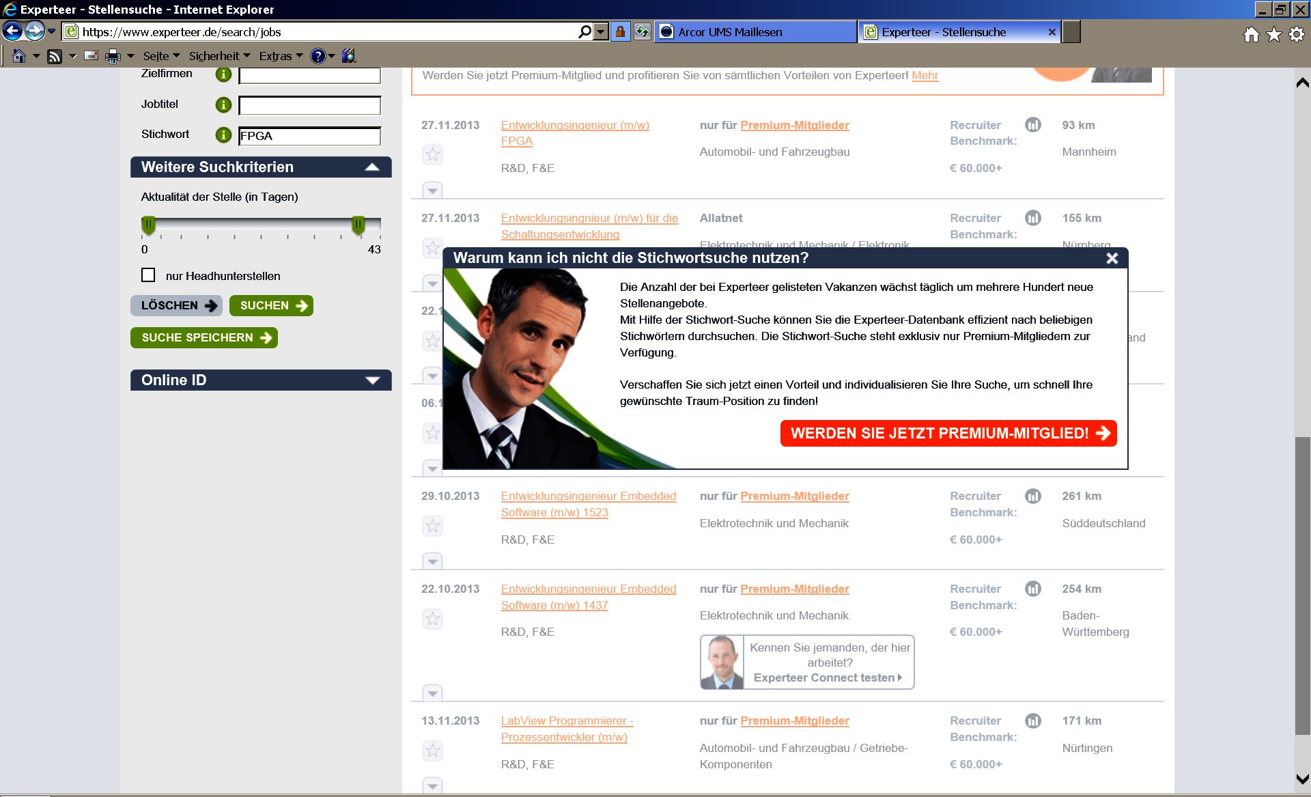This screenshot has width=1311, height=797.
Task: Click info icon next to Zielfirmen
Action: pos(223,74)
